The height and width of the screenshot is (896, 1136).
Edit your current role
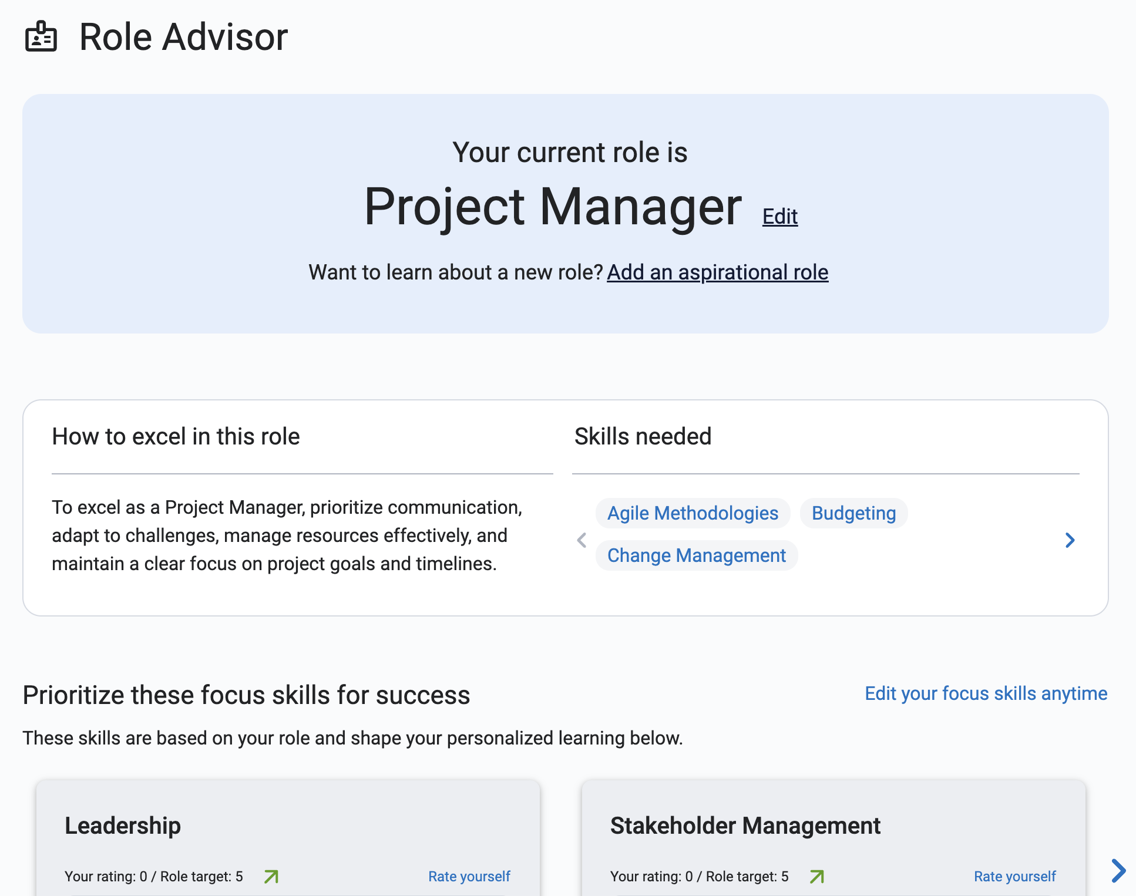pos(779,216)
